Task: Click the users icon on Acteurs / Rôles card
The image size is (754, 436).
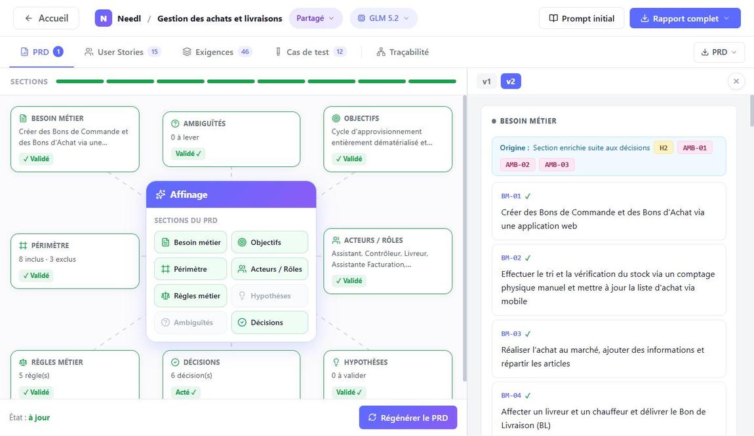Action: click(x=336, y=240)
